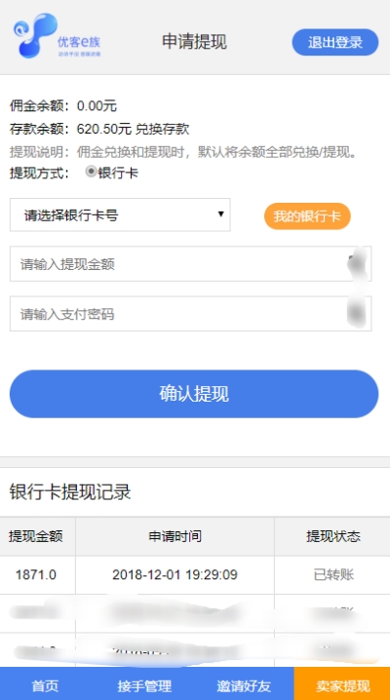This screenshot has width=390, height=700.
Task: Focus the 请输入支付密码 input field
Action: coord(190,314)
